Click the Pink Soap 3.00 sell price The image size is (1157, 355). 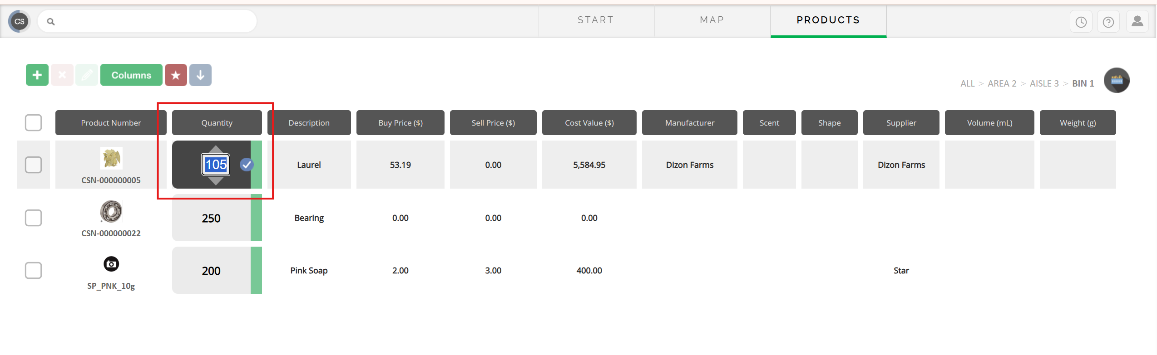pyautogui.click(x=493, y=271)
